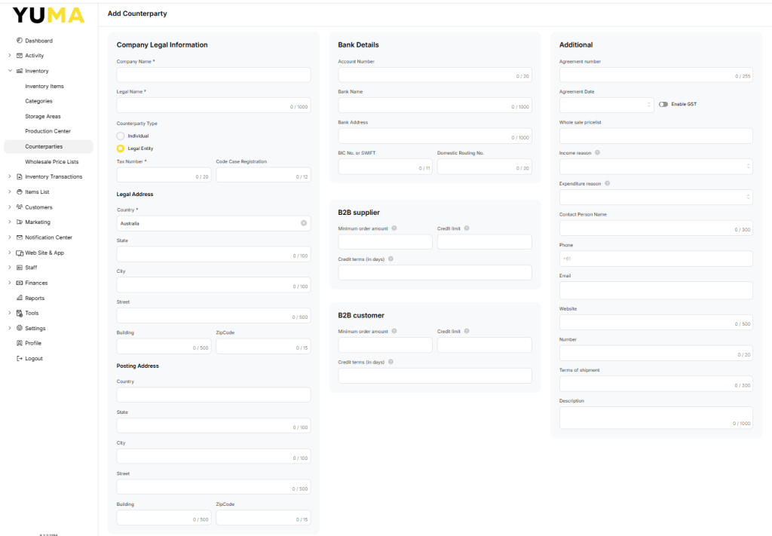Screen dimensions: 772x536
Task: Click the Reports chart icon
Action: click(19, 298)
